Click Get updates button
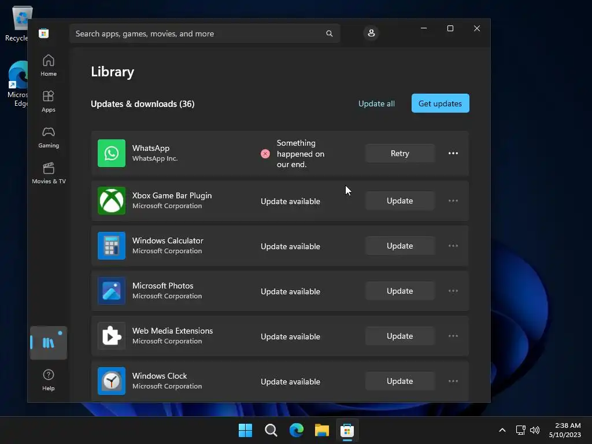This screenshot has width=592, height=444. pos(440,103)
